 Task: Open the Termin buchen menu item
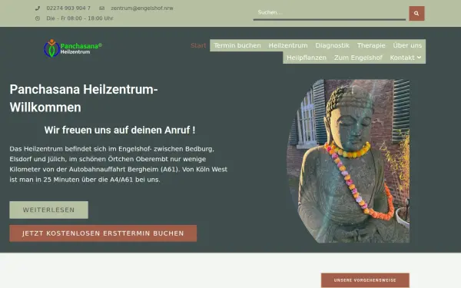tap(237, 45)
